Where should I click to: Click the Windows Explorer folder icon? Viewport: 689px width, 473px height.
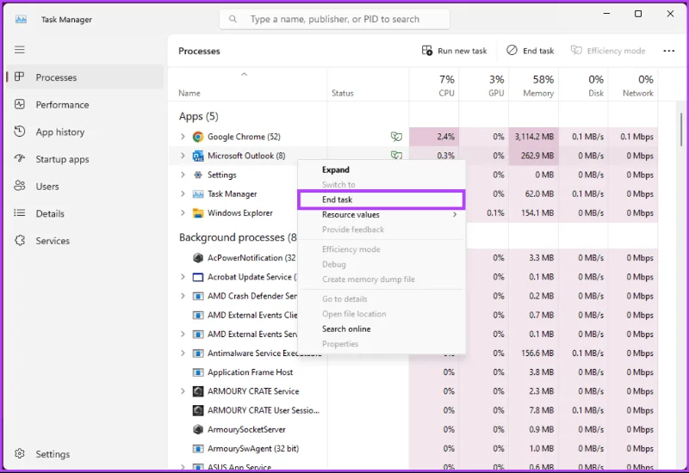[198, 213]
